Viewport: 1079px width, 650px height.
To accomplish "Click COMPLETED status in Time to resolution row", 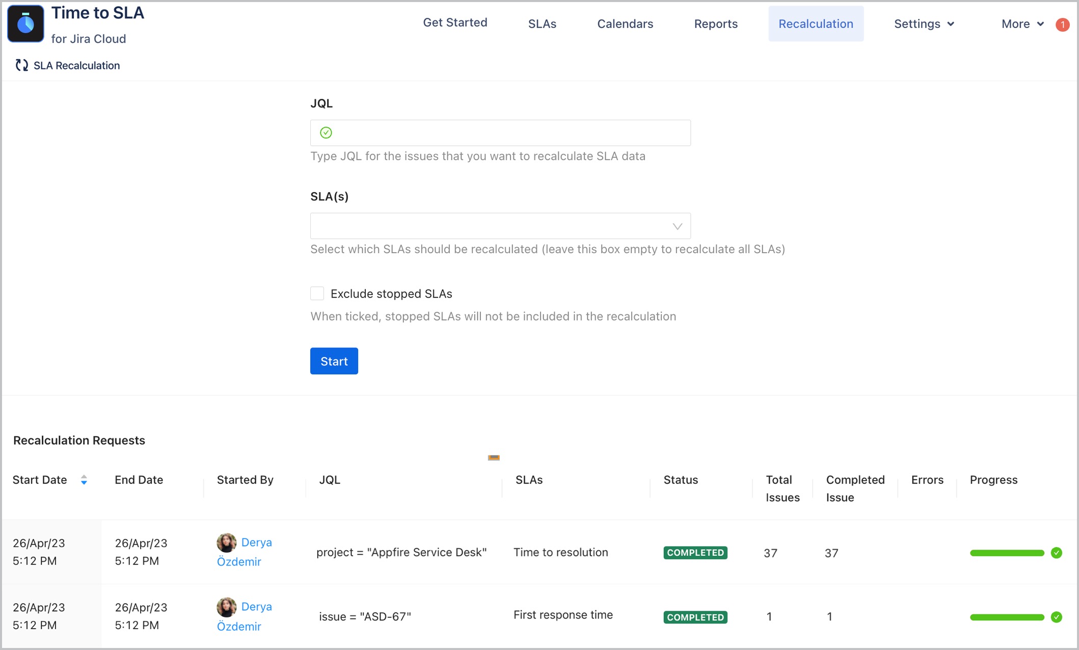I will pyautogui.click(x=695, y=553).
